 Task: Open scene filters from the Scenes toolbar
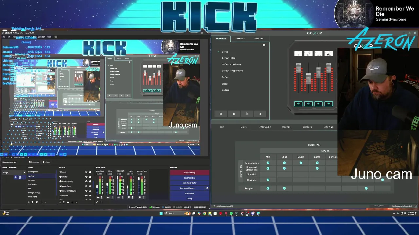point(37,202)
